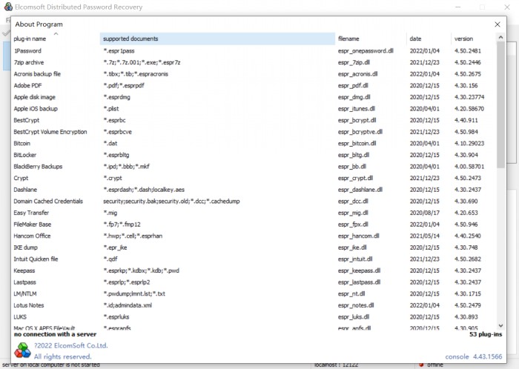
Task: Click localhost : 12122 in main status bar
Action: [x=337, y=365]
